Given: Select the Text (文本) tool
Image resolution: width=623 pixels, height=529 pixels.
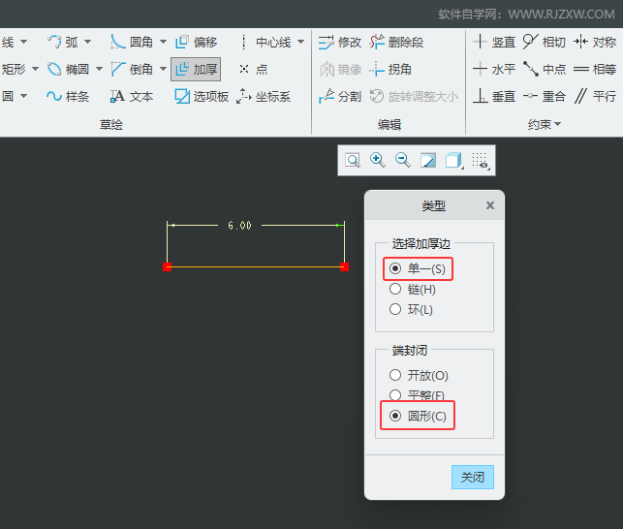Looking at the screenshot, I should coord(132,96).
